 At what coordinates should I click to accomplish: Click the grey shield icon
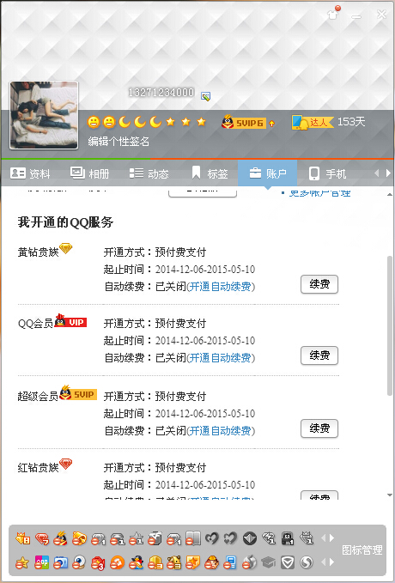[288, 562]
